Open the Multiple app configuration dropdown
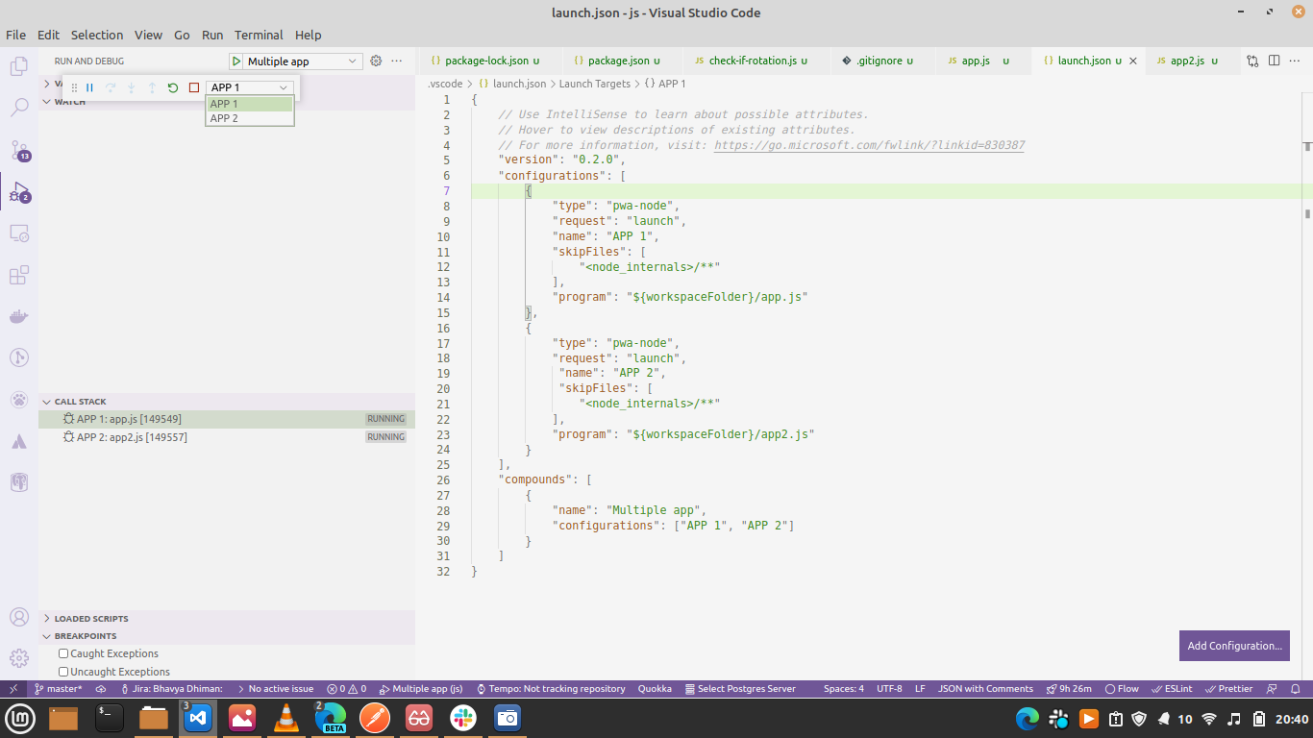Viewport: 1313px width, 738px height. pos(301,61)
